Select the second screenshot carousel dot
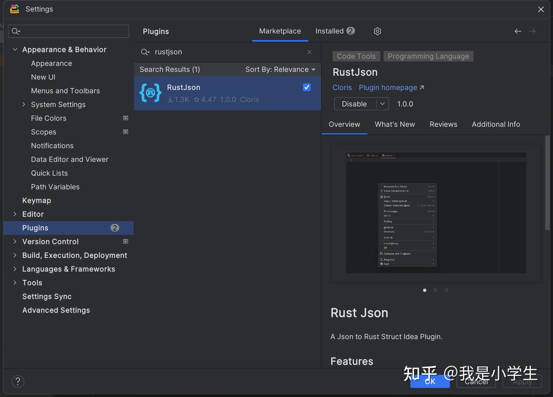The width and height of the screenshot is (553, 397). 435,290
